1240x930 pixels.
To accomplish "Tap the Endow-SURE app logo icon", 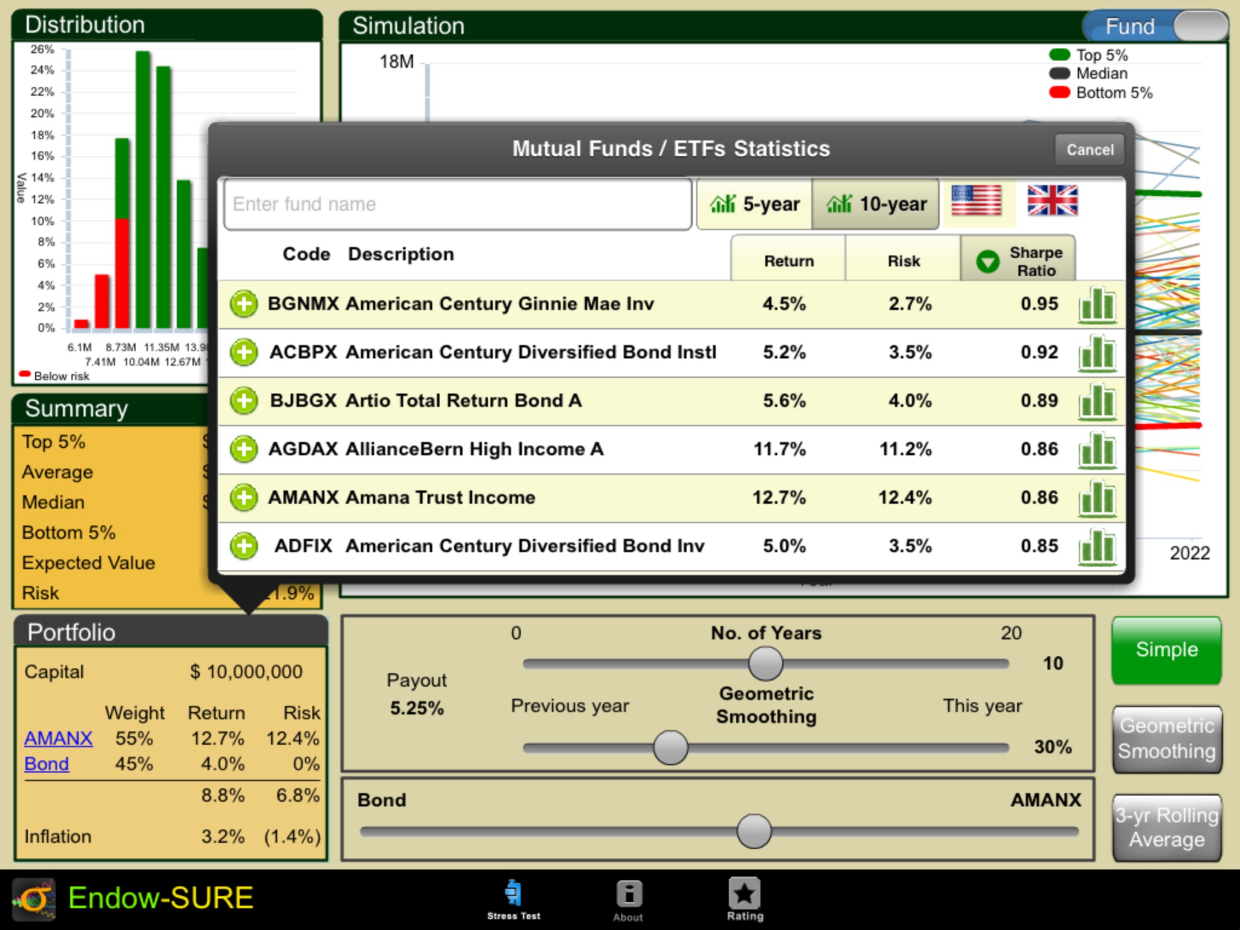I will point(35,899).
